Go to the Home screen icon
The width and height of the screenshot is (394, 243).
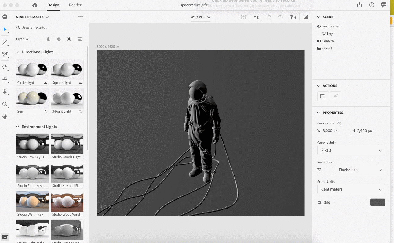point(35,5)
